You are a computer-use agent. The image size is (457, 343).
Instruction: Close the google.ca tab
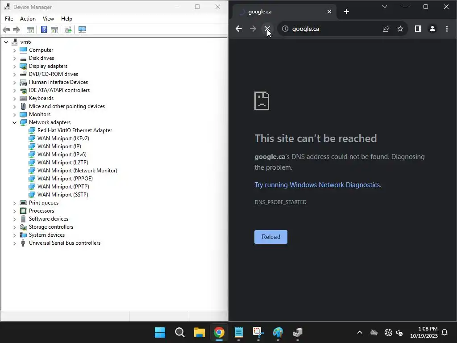329,12
